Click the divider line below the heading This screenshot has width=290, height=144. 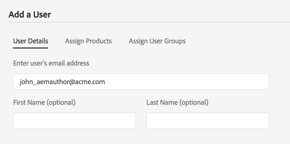pyautogui.click(x=149, y=22)
